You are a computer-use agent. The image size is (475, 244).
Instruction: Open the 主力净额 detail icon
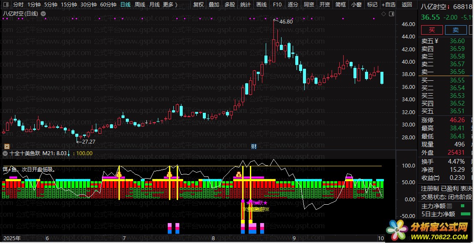(449, 206)
